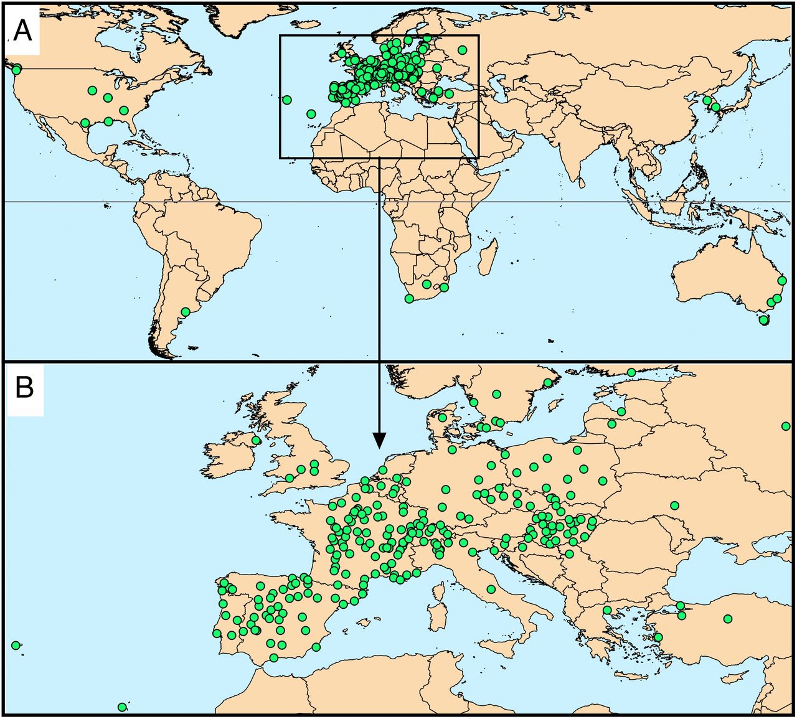The image size is (797, 719).
Task: Select the lone green dot in South America
Action: pos(185,312)
